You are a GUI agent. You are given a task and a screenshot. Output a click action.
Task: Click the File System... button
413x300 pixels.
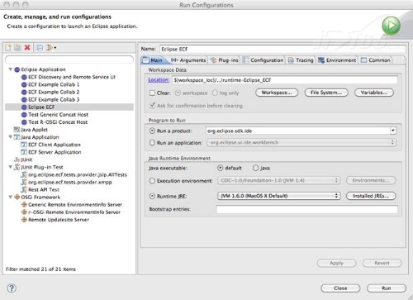coord(326,93)
